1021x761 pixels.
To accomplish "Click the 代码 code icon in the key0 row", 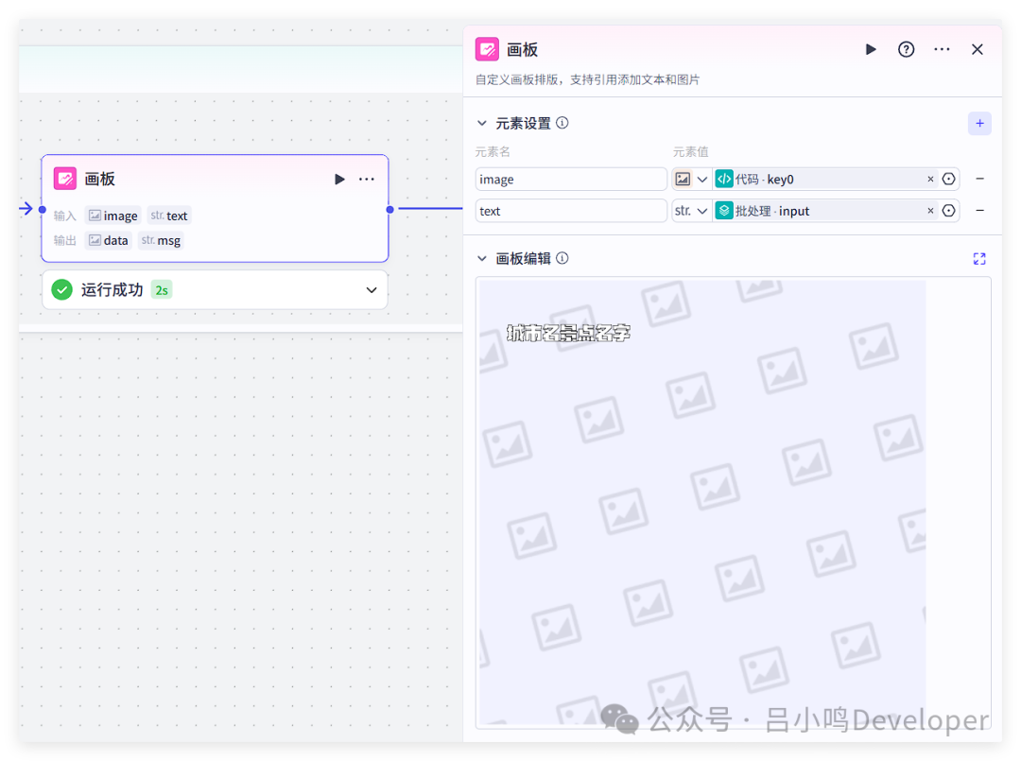I will tap(724, 179).
